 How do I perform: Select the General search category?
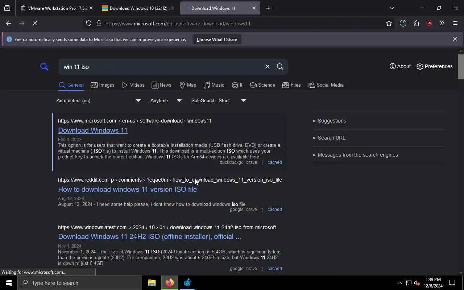pyautogui.click(x=71, y=85)
